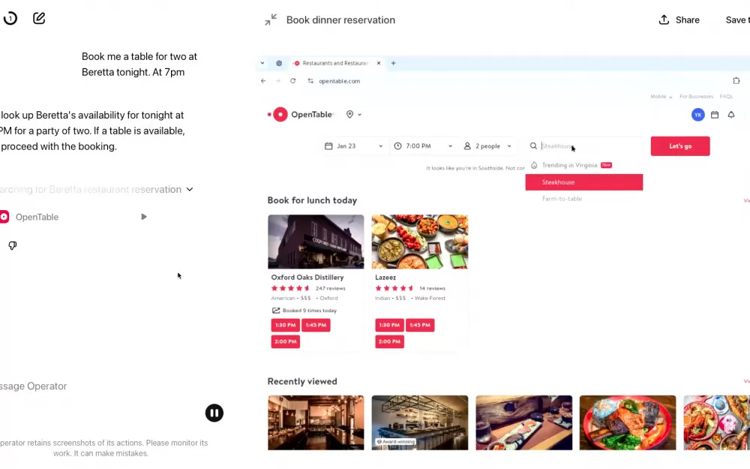Open a new browser tab
Screen dimensions: 750x469
[394, 63]
